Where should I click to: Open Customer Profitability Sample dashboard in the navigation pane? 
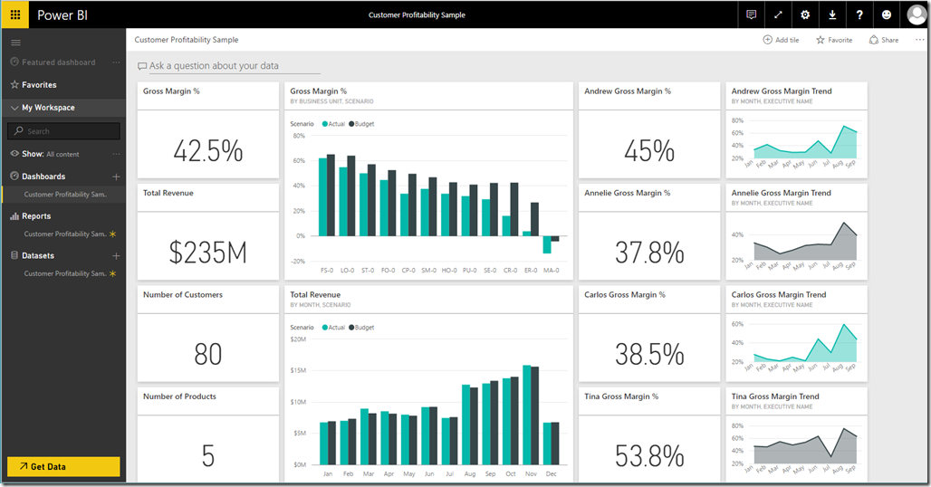point(63,195)
